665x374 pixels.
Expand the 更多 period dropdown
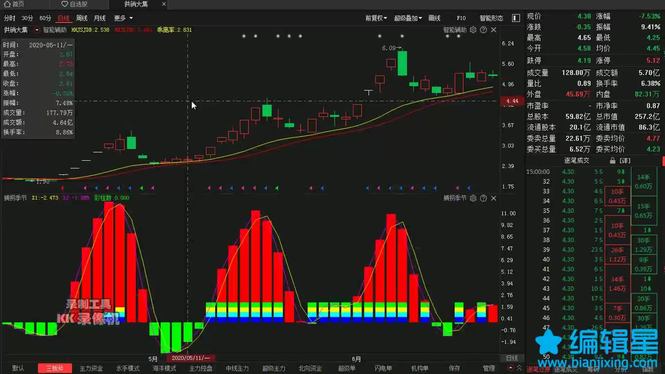tap(123, 18)
